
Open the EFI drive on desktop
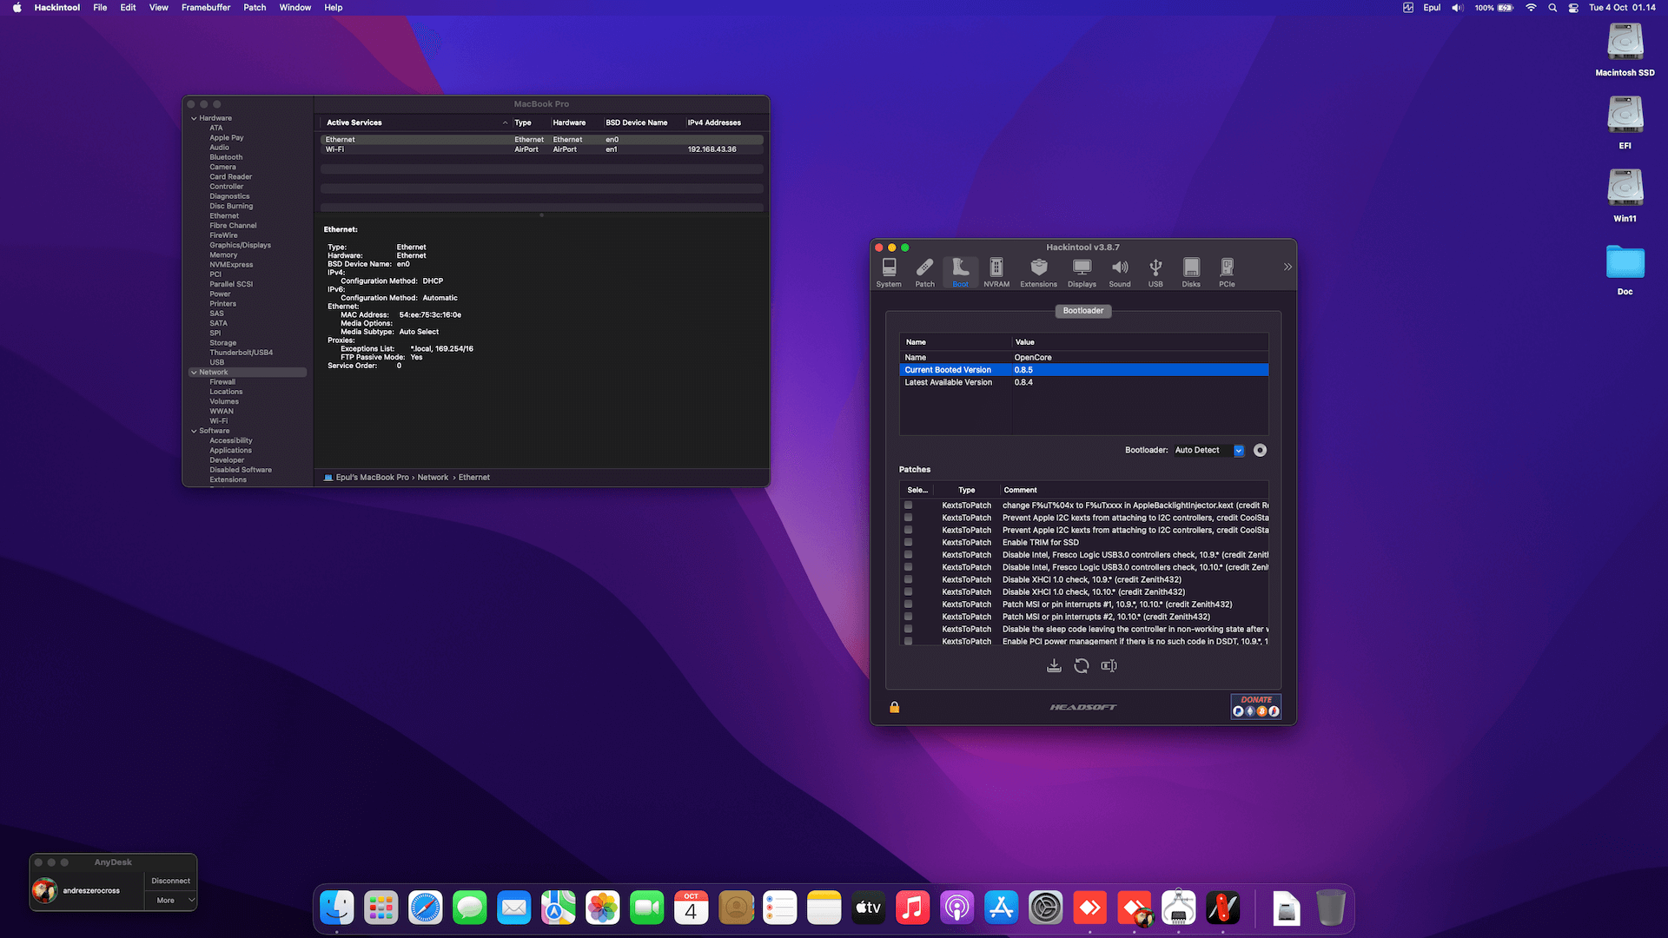(1625, 122)
